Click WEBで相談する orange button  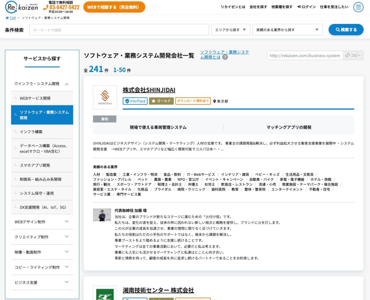click(x=114, y=7)
